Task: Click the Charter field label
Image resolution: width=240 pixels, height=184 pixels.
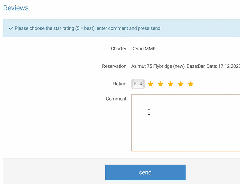Action: [119, 49]
